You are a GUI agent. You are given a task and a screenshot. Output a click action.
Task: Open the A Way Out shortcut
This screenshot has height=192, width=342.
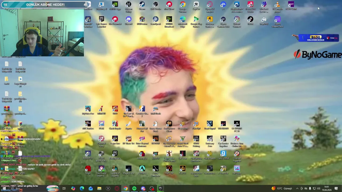pos(223,170)
